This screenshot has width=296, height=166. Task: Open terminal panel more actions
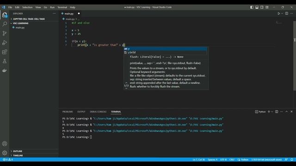282,112
